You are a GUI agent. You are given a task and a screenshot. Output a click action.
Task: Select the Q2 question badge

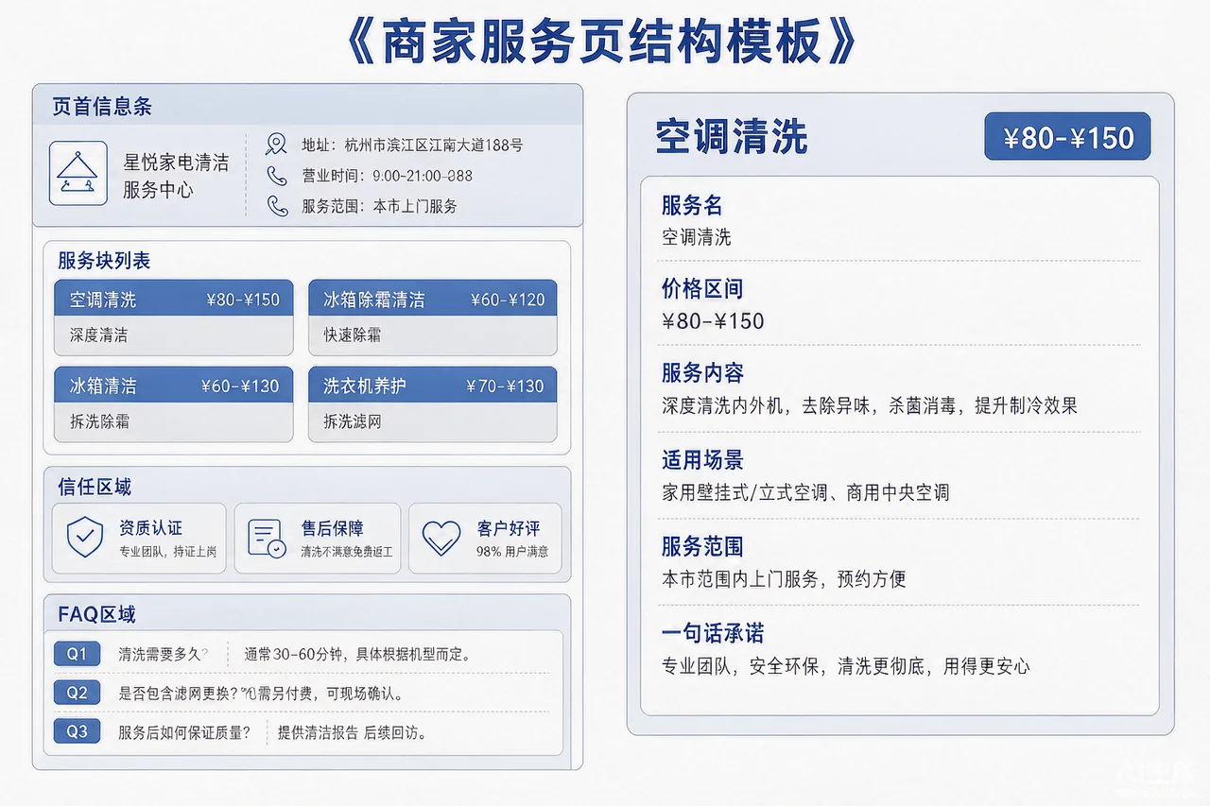[x=77, y=693]
